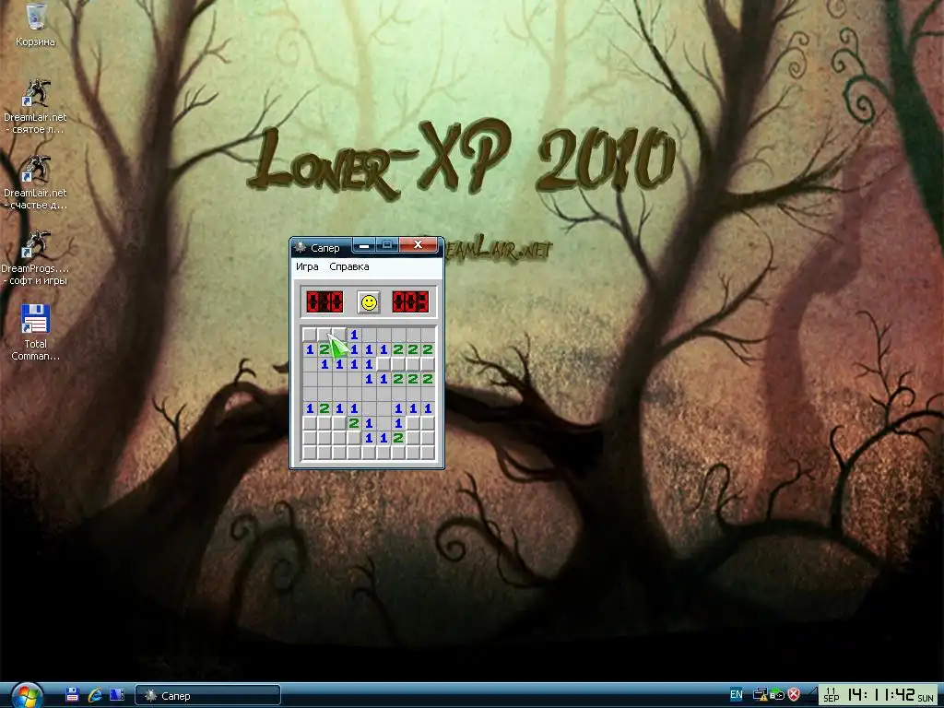Click the mines-remaining counter showing 010
944x708 pixels.
(x=324, y=302)
